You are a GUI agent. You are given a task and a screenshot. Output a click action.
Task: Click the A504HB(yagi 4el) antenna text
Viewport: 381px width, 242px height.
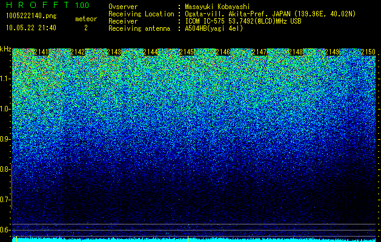[214, 28]
